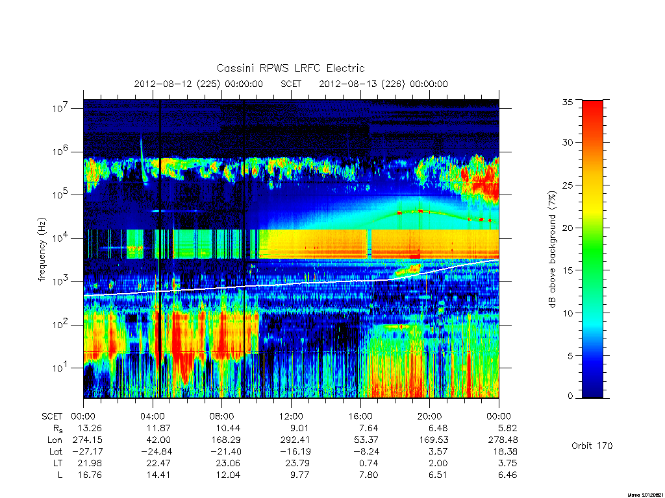Click the colorbar '20' tick label
The height and width of the screenshot is (498, 665).
567,228
